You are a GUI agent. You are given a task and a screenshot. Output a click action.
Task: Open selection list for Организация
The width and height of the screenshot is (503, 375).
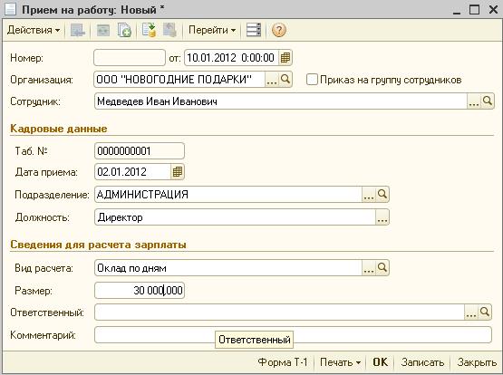(x=271, y=80)
